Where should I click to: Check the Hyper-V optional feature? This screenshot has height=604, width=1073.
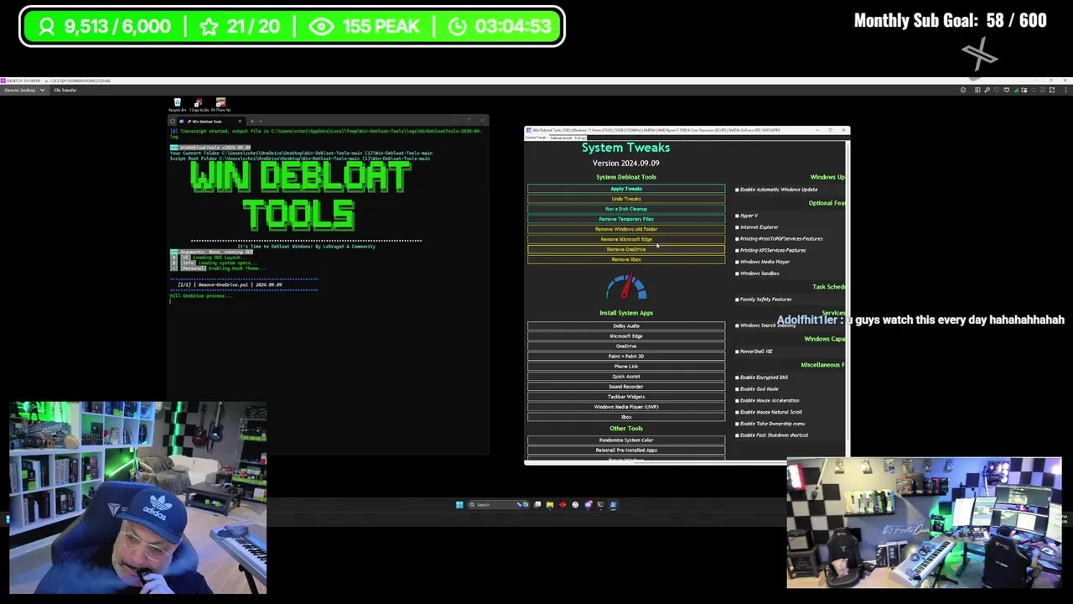(x=738, y=216)
